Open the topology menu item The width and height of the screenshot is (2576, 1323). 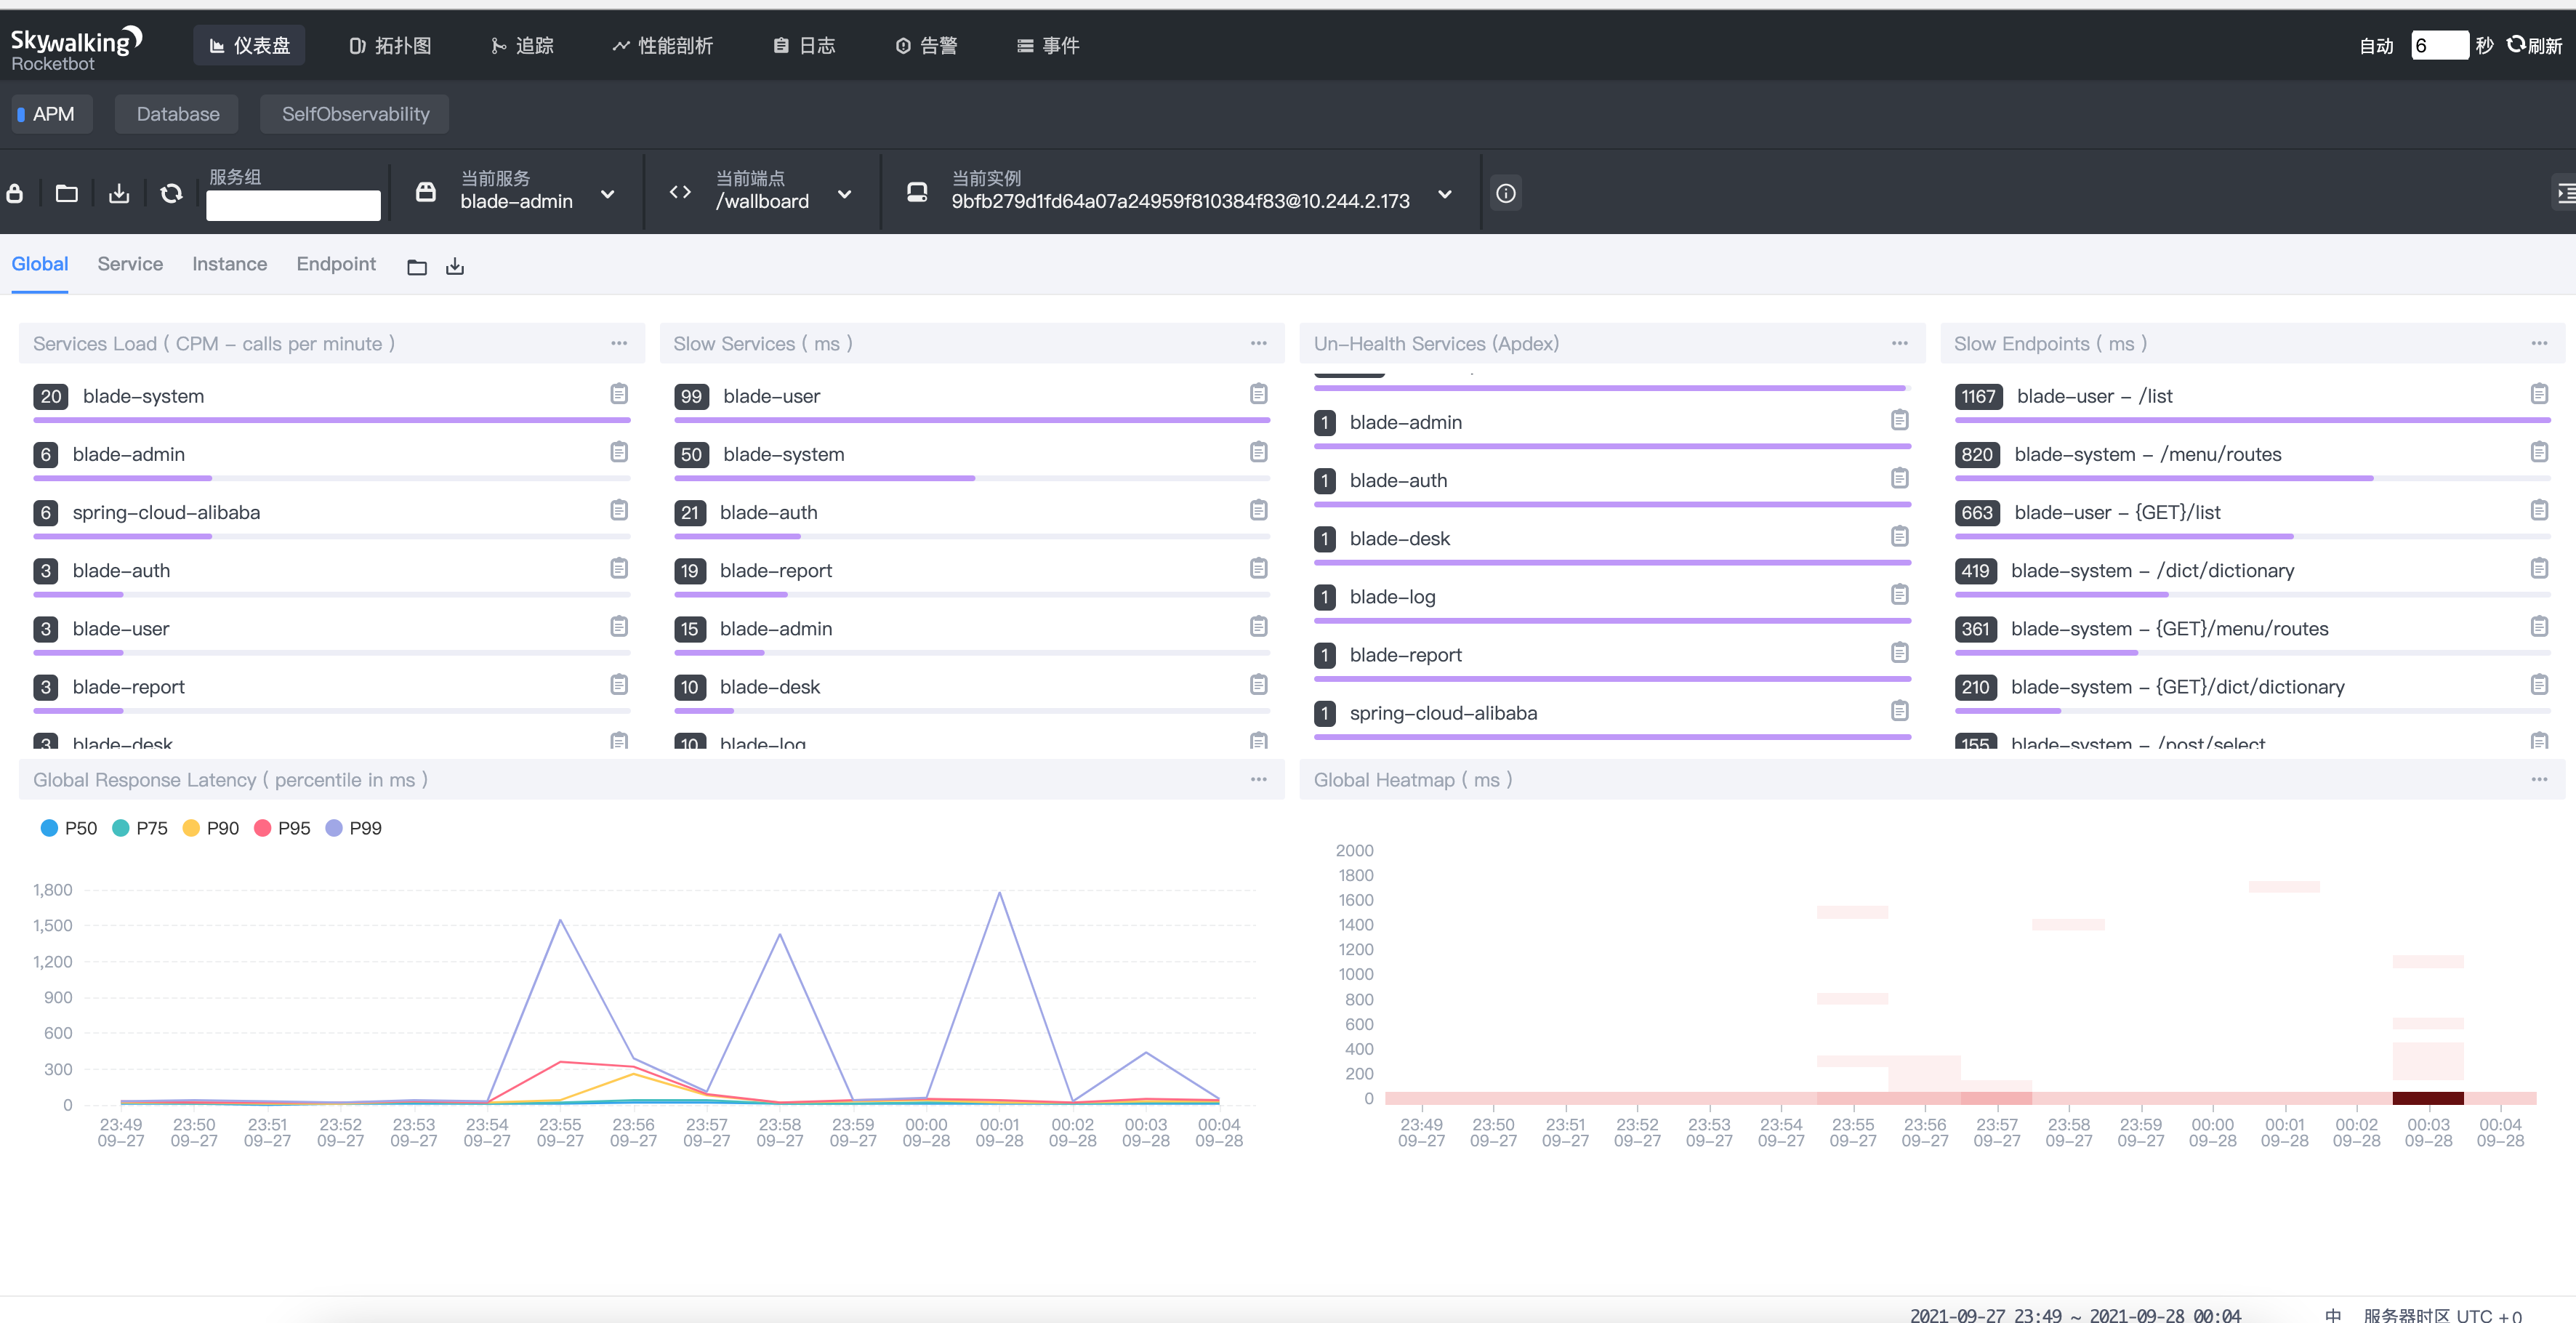[390, 46]
